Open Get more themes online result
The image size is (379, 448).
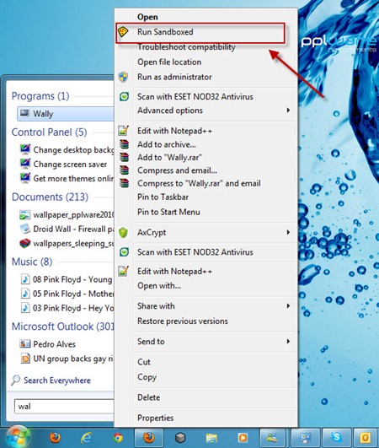(73, 179)
